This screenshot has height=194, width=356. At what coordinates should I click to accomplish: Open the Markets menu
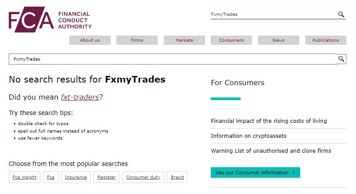click(x=184, y=40)
